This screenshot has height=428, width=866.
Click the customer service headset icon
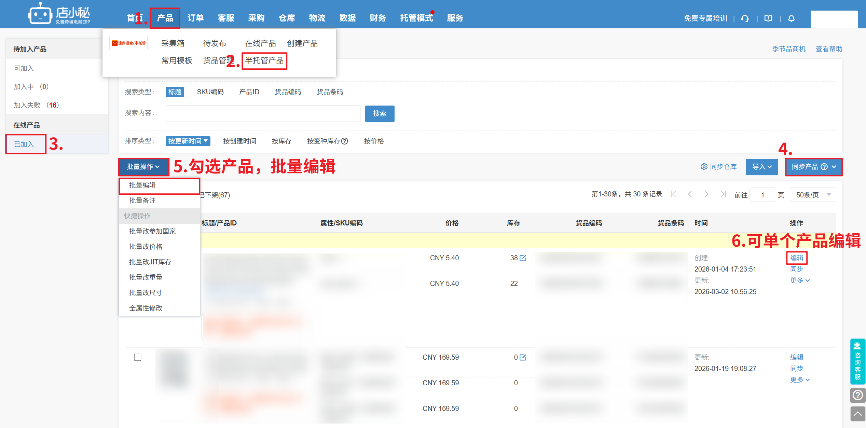click(x=745, y=18)
